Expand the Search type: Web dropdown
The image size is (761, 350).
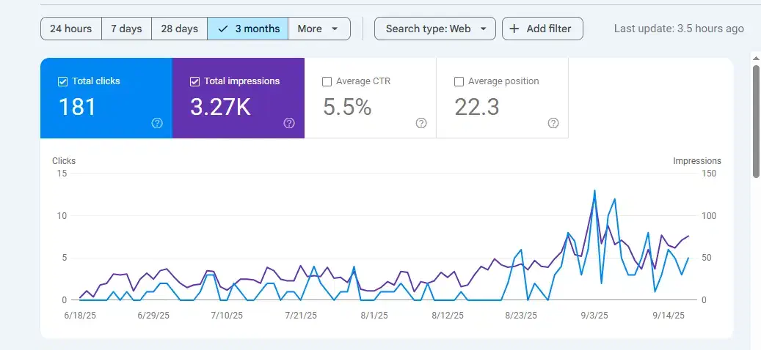(x=434, y=29)
